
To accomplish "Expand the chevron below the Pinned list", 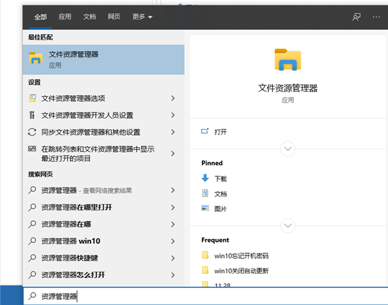I will tap(288, 226).
